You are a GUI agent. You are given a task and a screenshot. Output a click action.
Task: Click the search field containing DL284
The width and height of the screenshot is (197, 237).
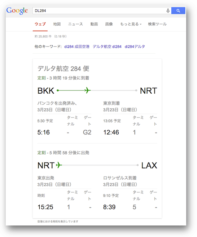(102, 10)
